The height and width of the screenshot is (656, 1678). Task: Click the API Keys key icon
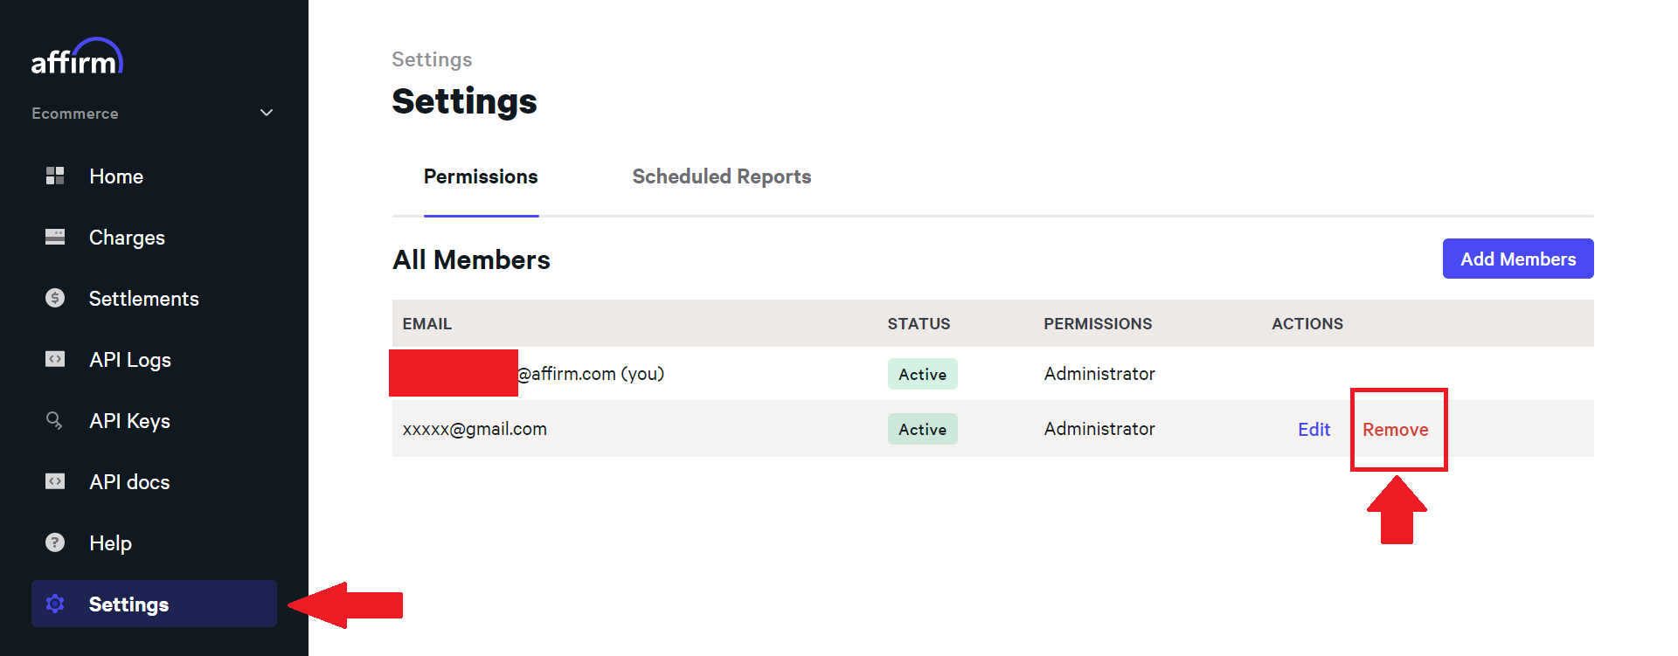point(55,420)
